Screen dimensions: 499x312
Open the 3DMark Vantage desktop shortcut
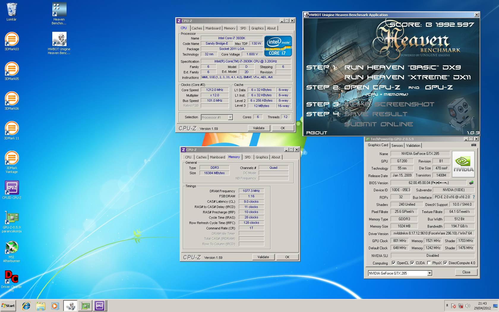click(x=12, y=162)
